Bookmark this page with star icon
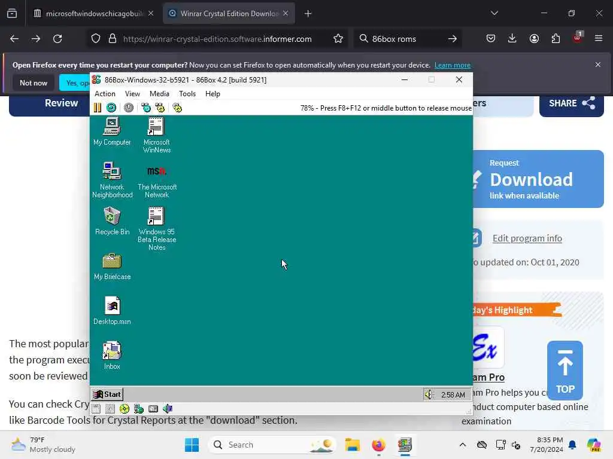 pyautogui.click(x=338, y=39)
